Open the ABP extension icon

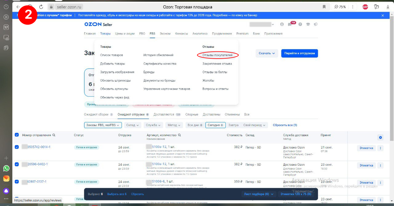pos(365,7)
